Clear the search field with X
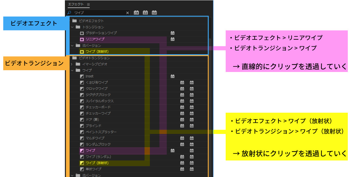 pos(127,13)
